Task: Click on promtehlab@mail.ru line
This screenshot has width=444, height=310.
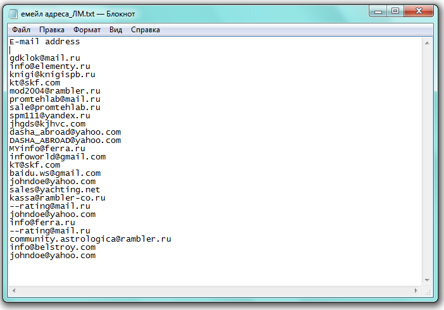Action: [x=55, y=99]
